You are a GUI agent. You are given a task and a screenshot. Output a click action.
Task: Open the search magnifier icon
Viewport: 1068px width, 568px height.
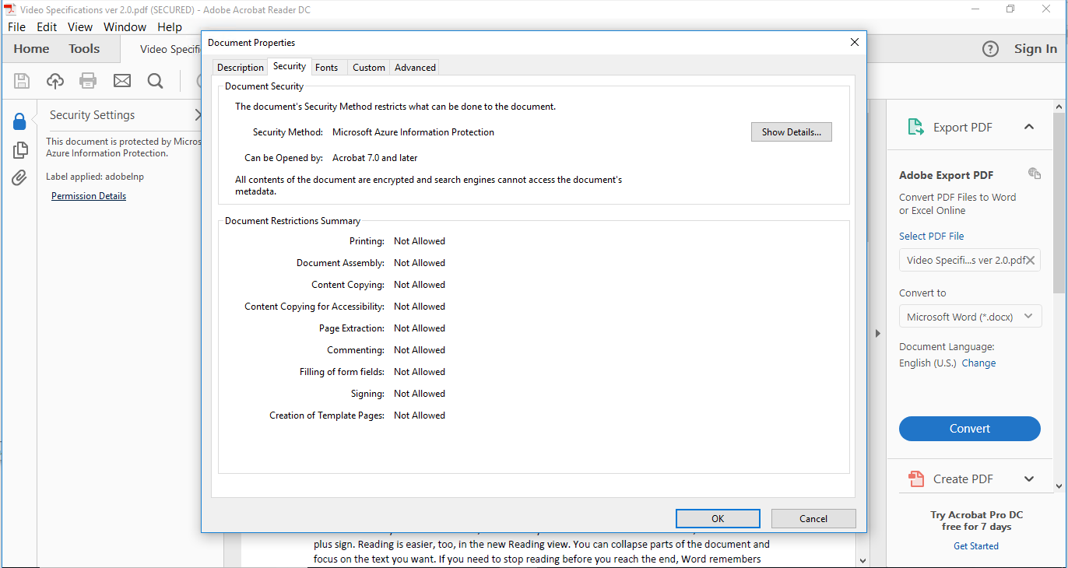tap(155, 80)
